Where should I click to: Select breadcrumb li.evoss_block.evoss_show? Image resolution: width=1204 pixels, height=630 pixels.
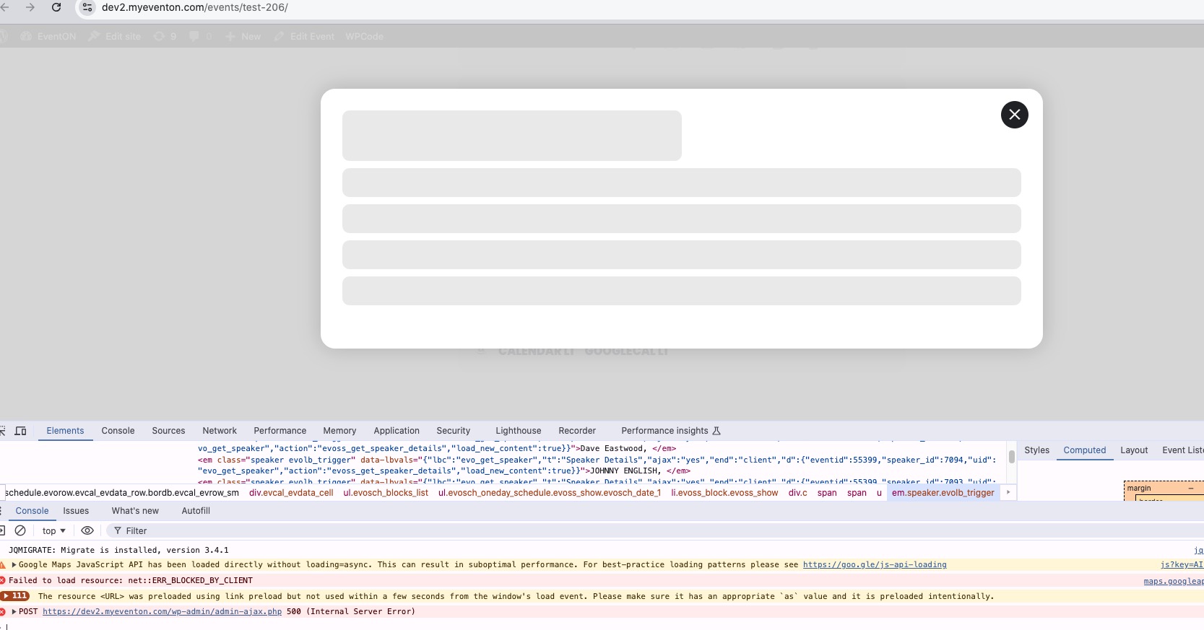[x=724, y=493]
